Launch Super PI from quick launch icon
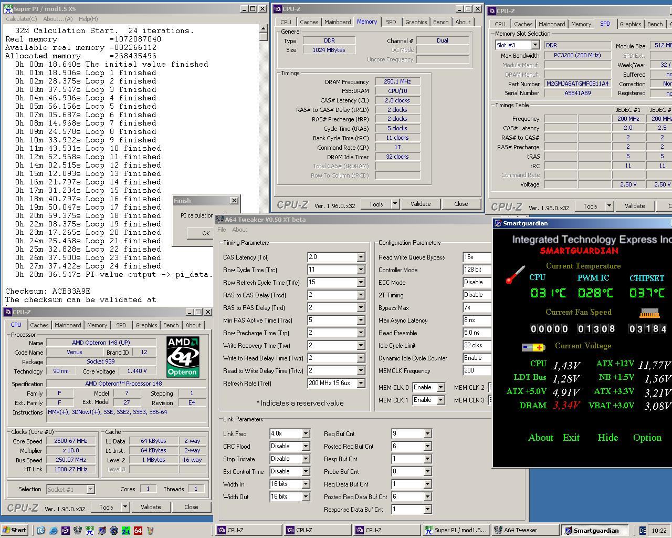 (90, 531)
